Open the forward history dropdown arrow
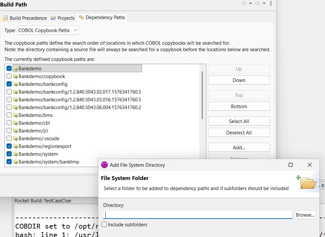Screen dimensions: 325x237 [264, 3]
